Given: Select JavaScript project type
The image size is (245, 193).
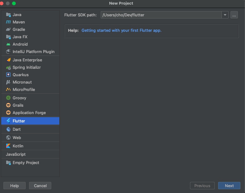Looking at the screenshot, I should coord(16,154).
